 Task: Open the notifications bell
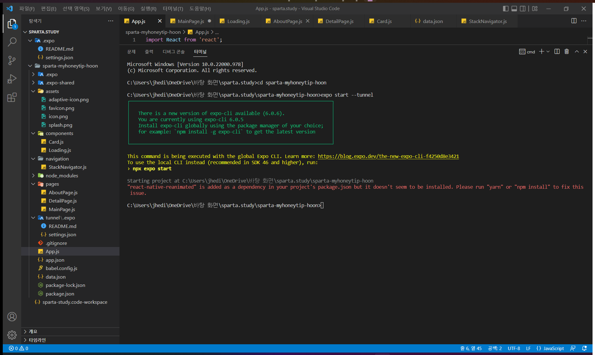point(584,348)
